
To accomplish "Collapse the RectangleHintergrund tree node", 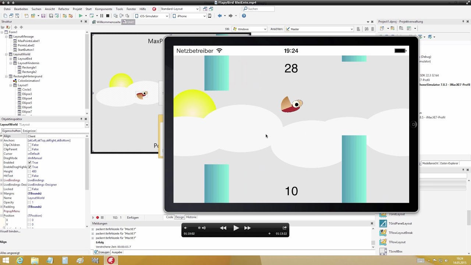I will 6,76.
